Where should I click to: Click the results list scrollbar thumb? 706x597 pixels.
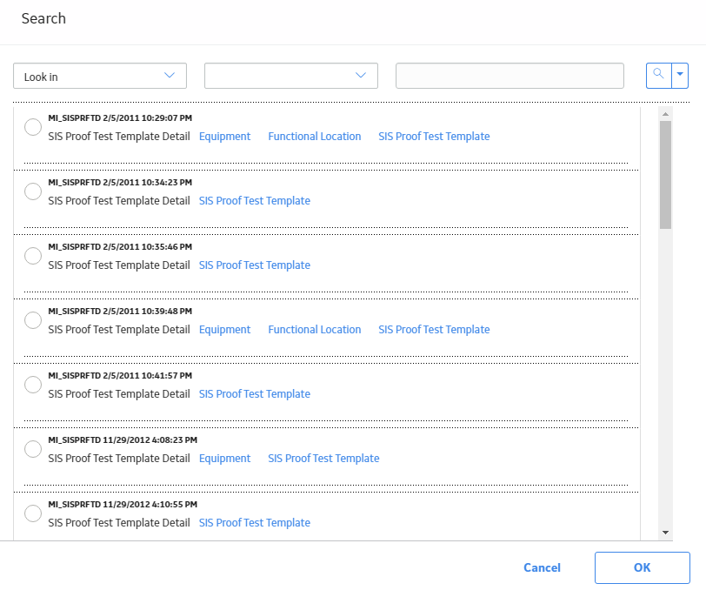(x=665, y=175)
